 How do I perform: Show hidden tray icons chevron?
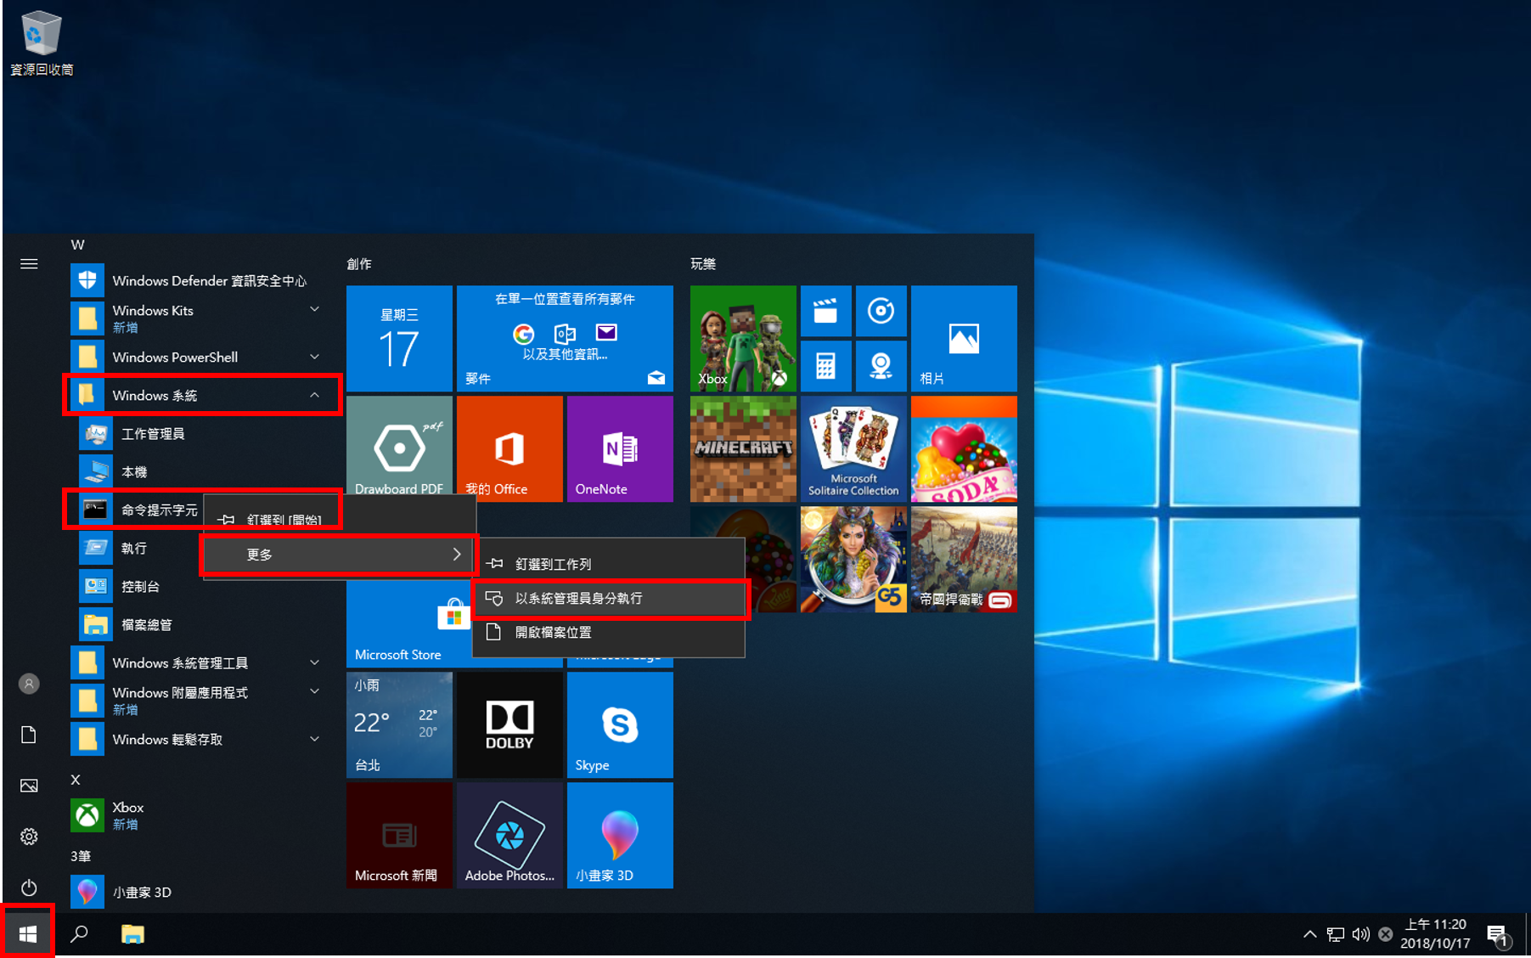[x=1309, y=934]
